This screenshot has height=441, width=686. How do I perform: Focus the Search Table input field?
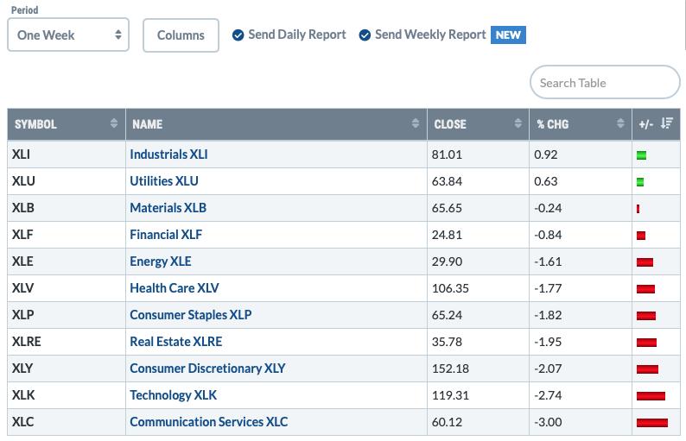coord(605,82)
